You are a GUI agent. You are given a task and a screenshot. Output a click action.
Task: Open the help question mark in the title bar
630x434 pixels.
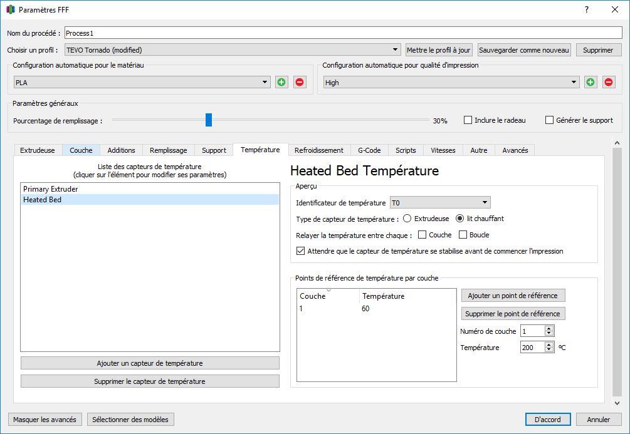pos(587,9)
